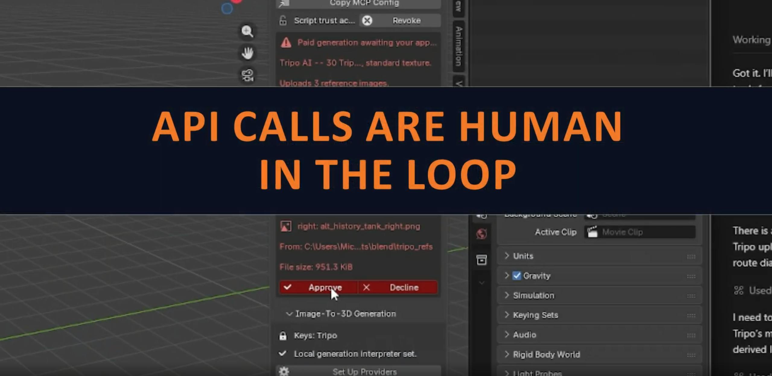Click 'Paid generation awaiting your app...' text
772x376 pixels.
(x=367, y=43)
